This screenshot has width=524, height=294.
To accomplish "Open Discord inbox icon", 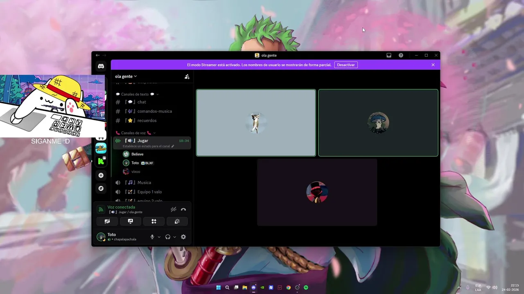I will tap(389, 55).
